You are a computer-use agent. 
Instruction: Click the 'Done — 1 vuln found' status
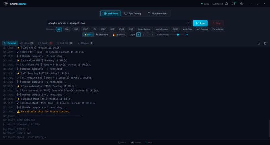click(212, 4)
